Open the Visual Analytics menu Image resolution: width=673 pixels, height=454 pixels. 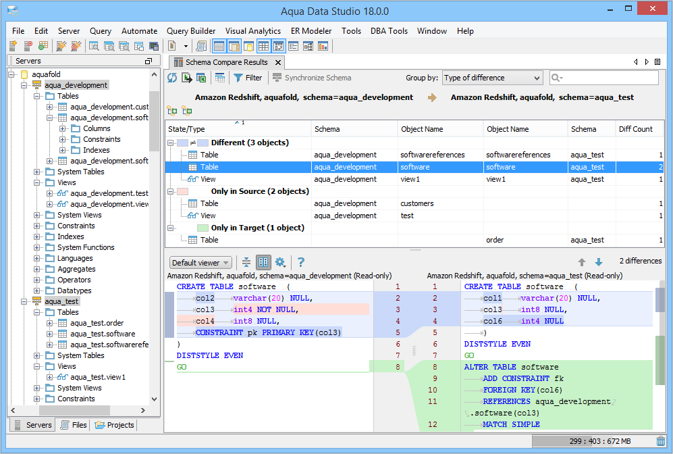(x=253, y=31)
